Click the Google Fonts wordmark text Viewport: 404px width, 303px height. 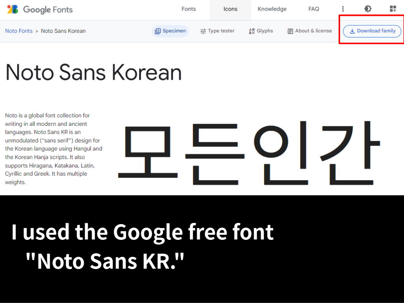pos(48,9)
